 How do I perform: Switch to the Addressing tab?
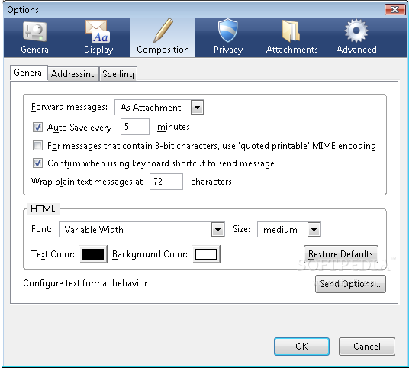pyautogui.click(x=73, y=74)
